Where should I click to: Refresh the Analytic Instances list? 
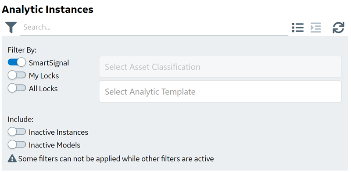pyautogui.click(x=338, y=28)
